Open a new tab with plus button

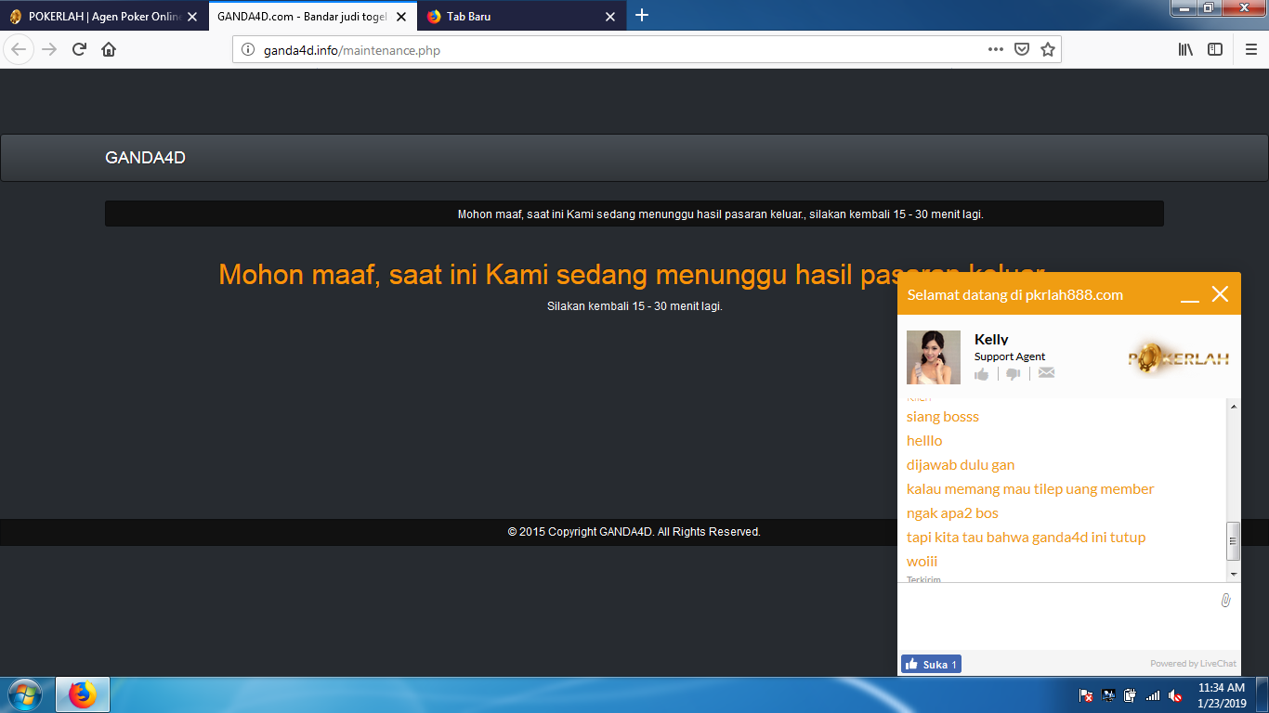click(642, 16)
